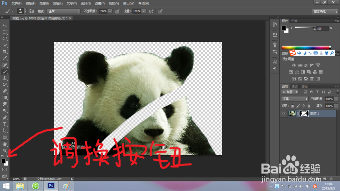340x191 pixels.
Task: Open the 滤镜(T) menu
Action: pyautogui.click(x=100, y=3)
